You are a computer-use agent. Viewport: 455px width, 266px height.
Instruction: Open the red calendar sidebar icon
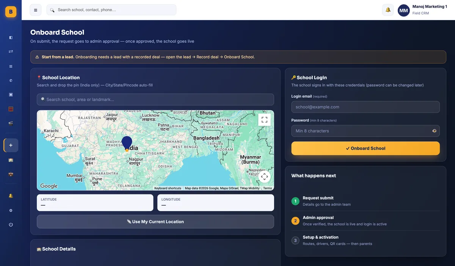11,109
